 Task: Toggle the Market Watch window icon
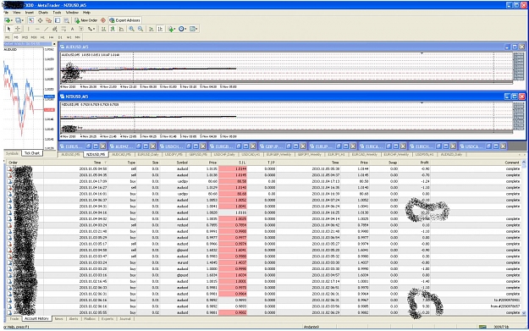(31, 20)
